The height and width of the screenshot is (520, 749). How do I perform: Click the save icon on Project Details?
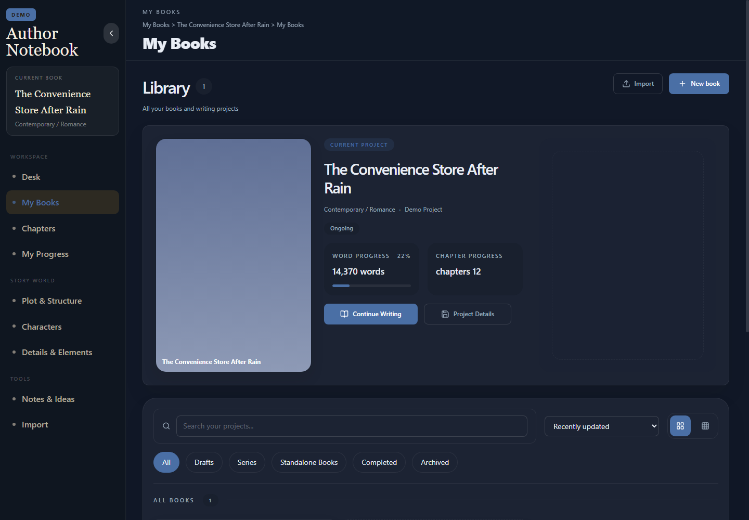point(445,314)
